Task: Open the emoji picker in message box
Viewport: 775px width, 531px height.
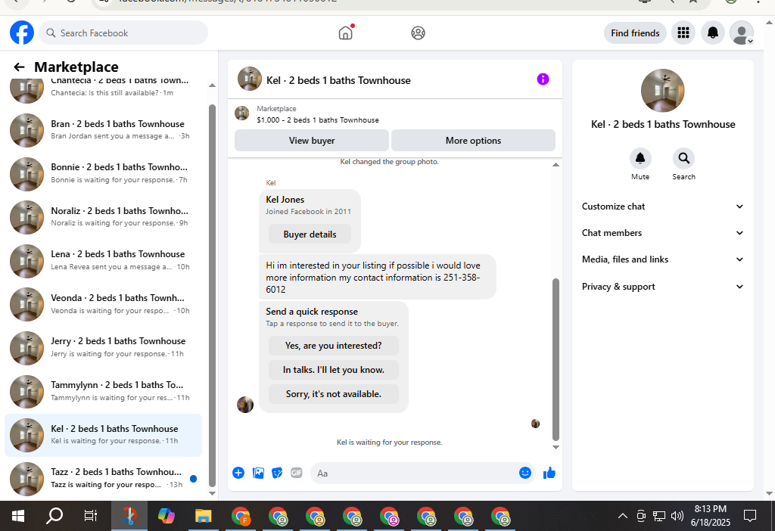Action: click(525, 473)
